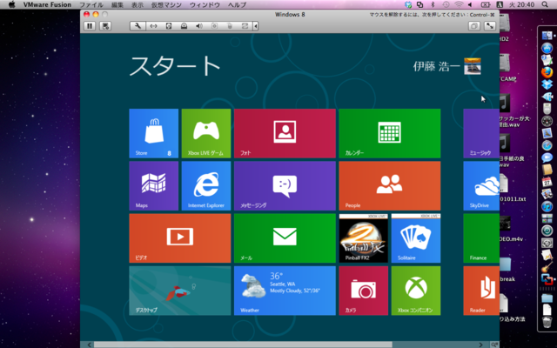
Task: Click the Bluetooth icon in the menu bar
Action: pos(433,4)
